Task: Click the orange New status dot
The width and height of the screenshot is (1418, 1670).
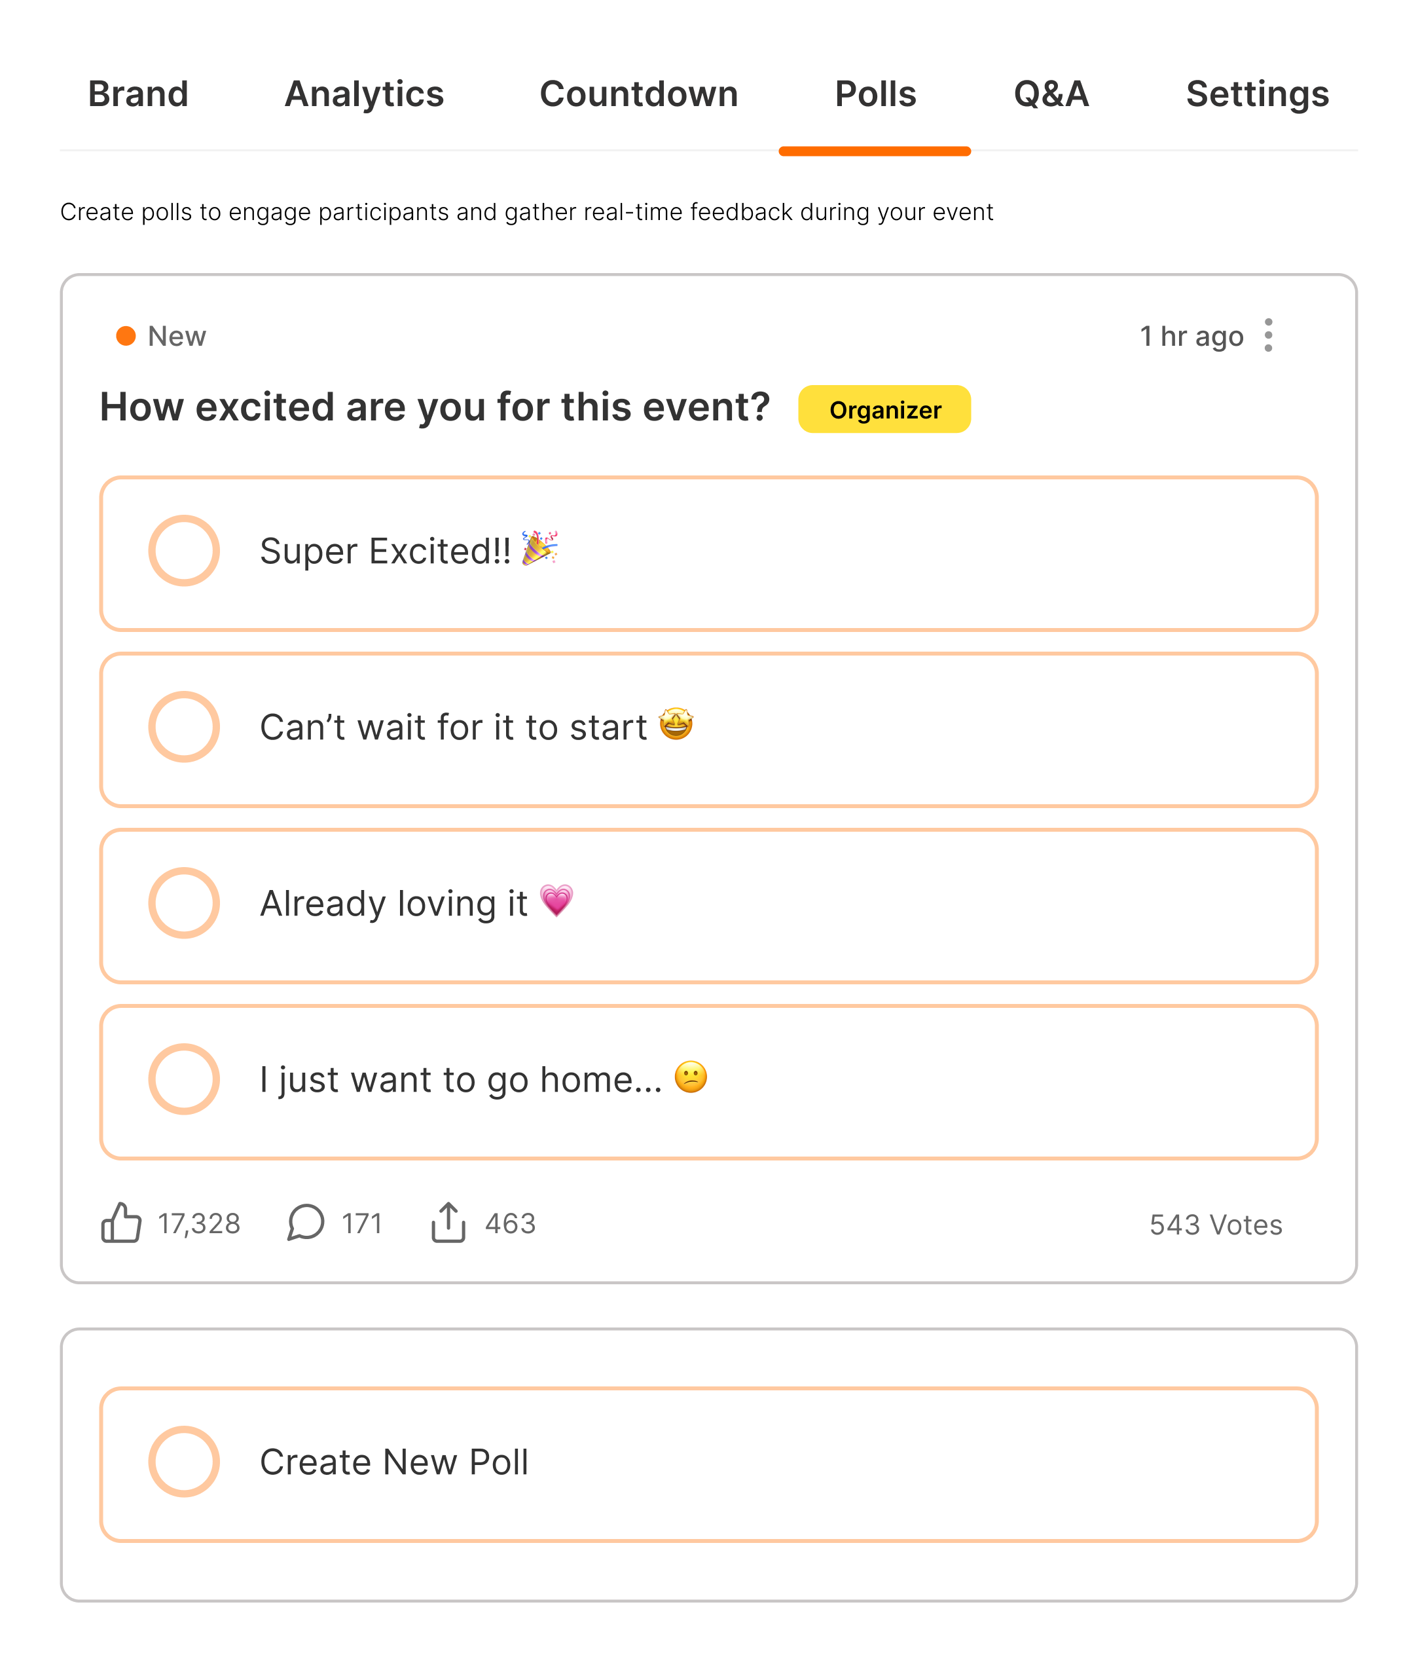Action: [126, 335]
